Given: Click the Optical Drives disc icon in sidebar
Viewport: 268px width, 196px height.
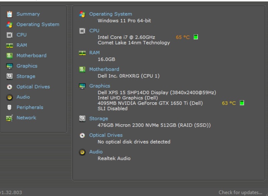Looking at the screenshot, I should tap(10, 87).
